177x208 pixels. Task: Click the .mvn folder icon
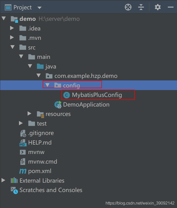[x=23, y=38]
